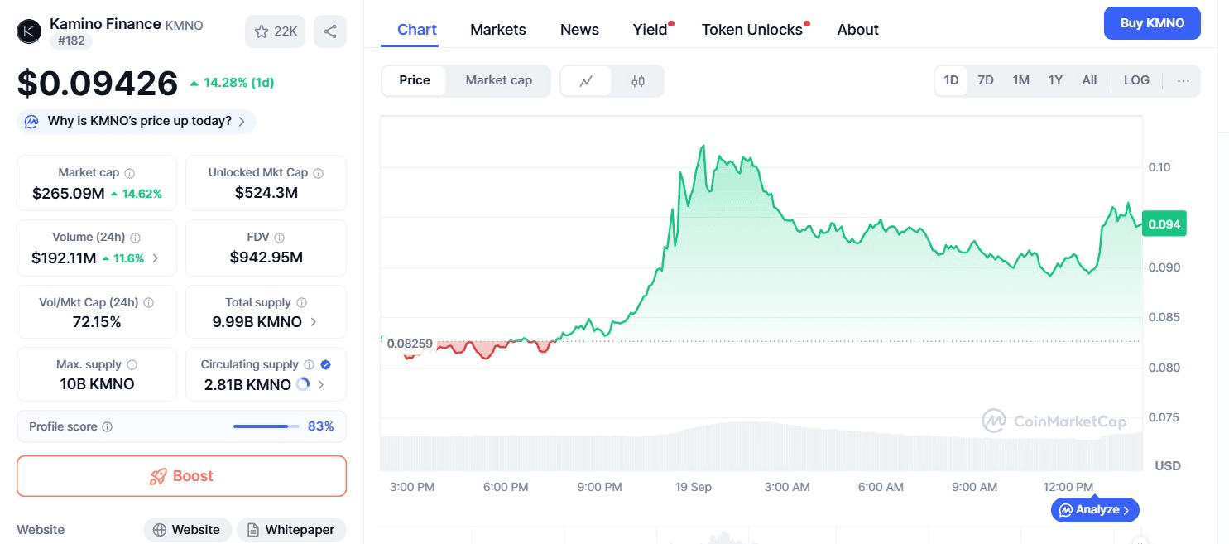Switch to candlestick chart icon
The image size is (1229, 544).
637,81
